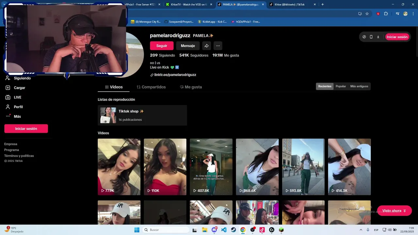Switch to the Vídeos tab

tap(114, 87)
